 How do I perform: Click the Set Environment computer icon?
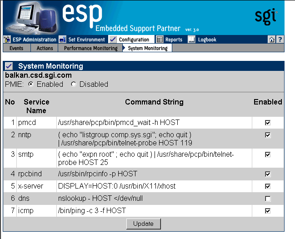62,40
